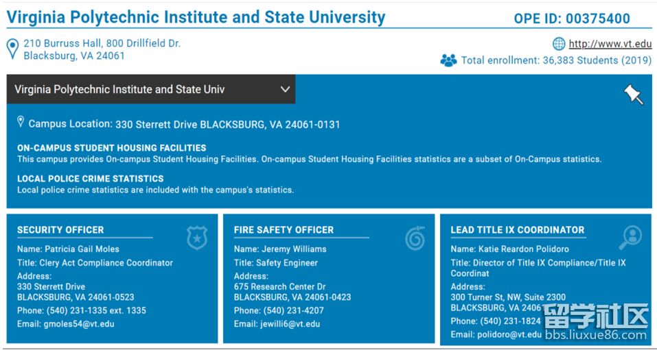Click the police badge icon in Security Officer card
This screenshot has width=657, height=350.
pos(197,238)
